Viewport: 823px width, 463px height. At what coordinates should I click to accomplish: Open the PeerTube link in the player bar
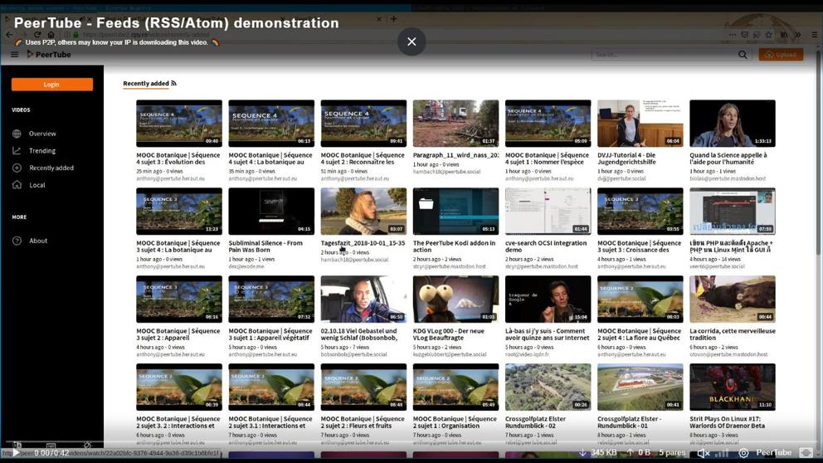(x=774, y=452)
